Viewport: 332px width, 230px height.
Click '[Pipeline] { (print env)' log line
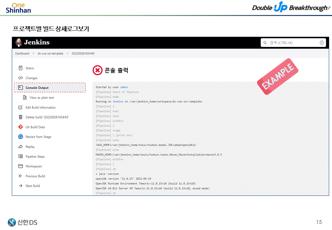coord(114,135)
